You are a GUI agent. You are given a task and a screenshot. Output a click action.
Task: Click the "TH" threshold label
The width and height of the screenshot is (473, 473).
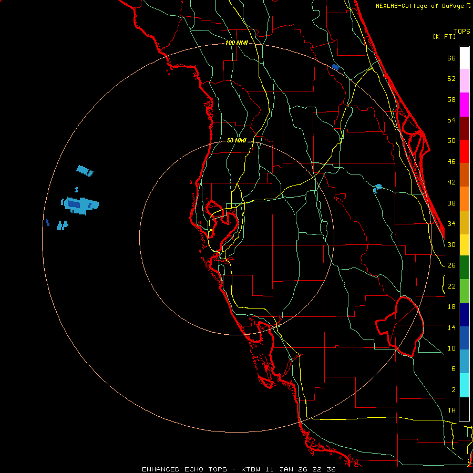(451, 410)
